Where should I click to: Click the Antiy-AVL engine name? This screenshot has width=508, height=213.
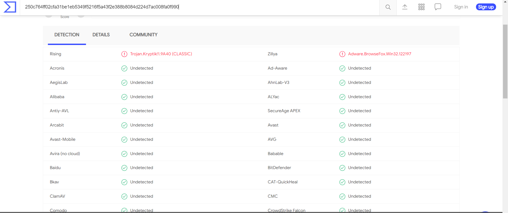click(60, 111)
